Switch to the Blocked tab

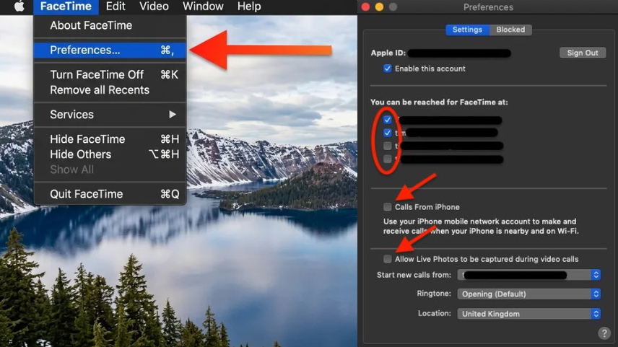(x=510, y=30)
